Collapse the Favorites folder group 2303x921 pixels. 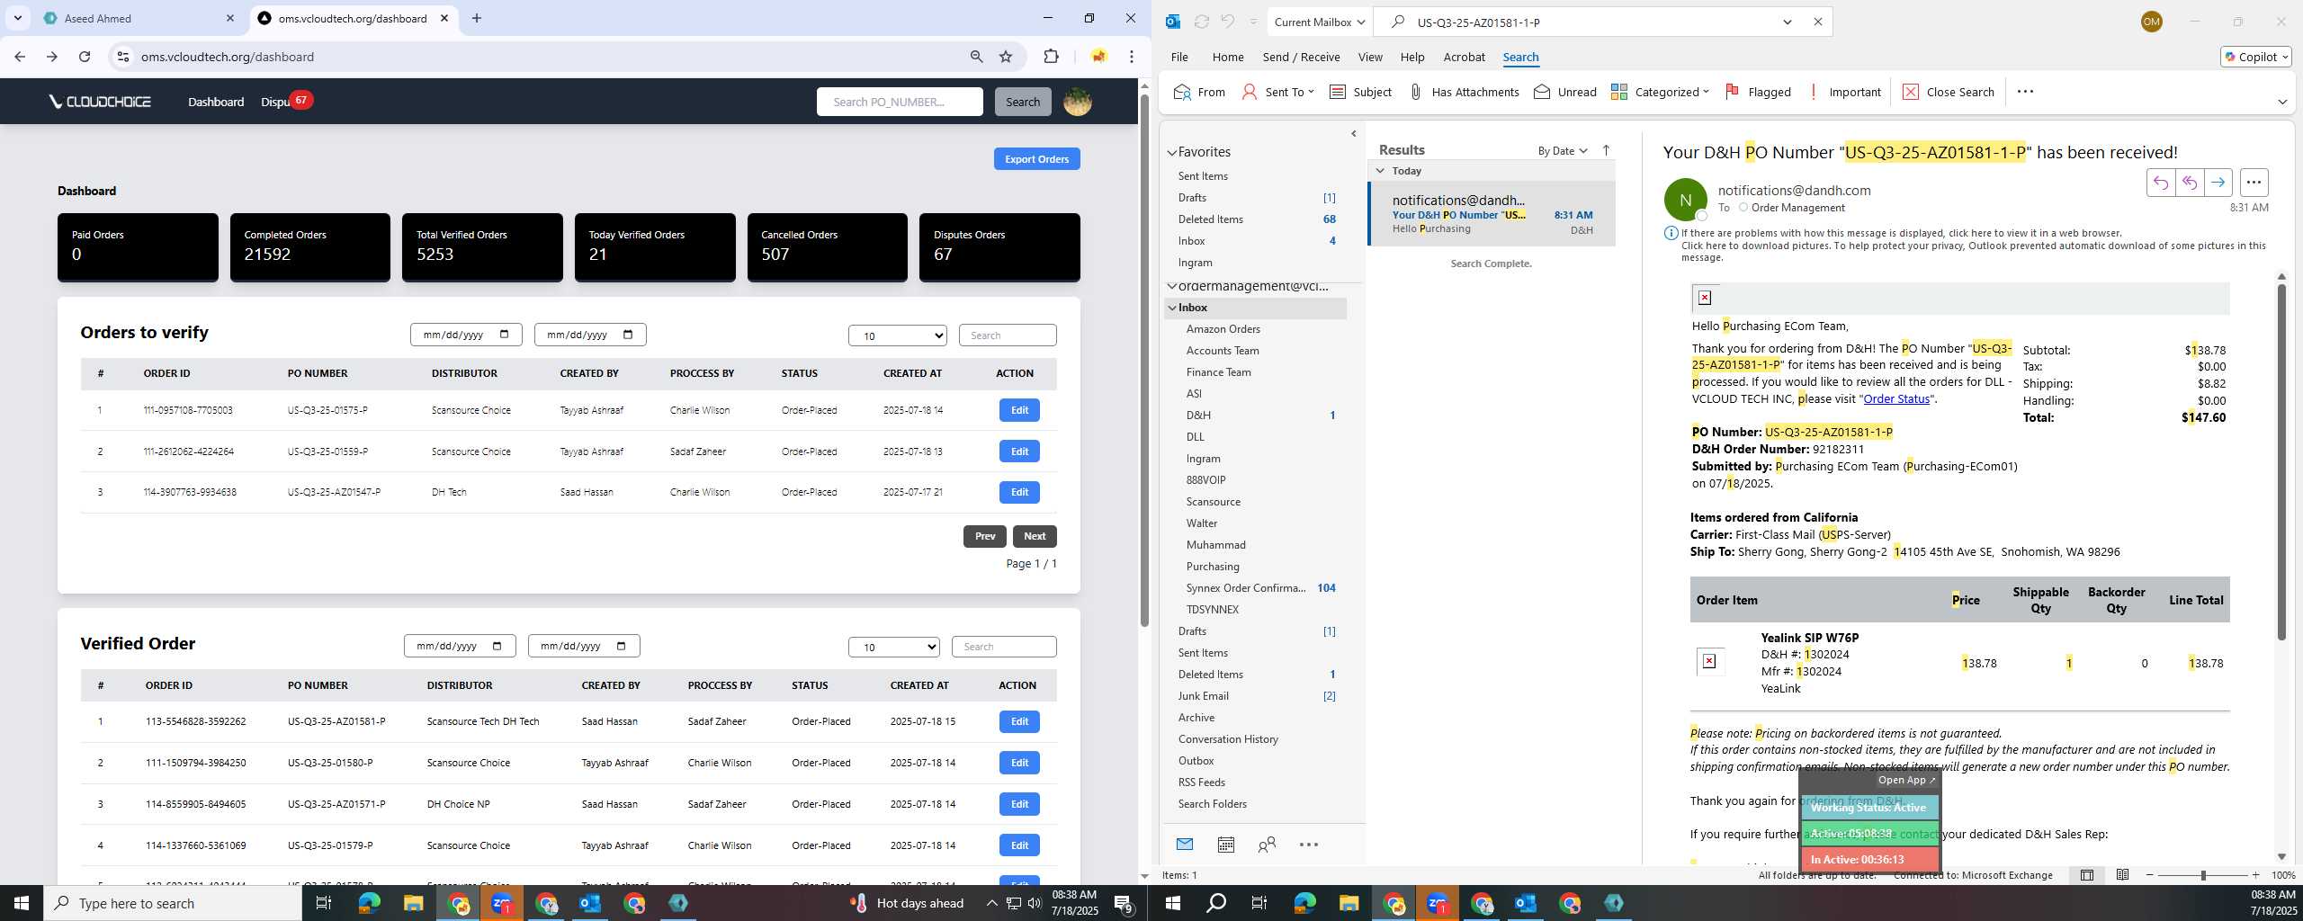click(x=1172, y=153)
